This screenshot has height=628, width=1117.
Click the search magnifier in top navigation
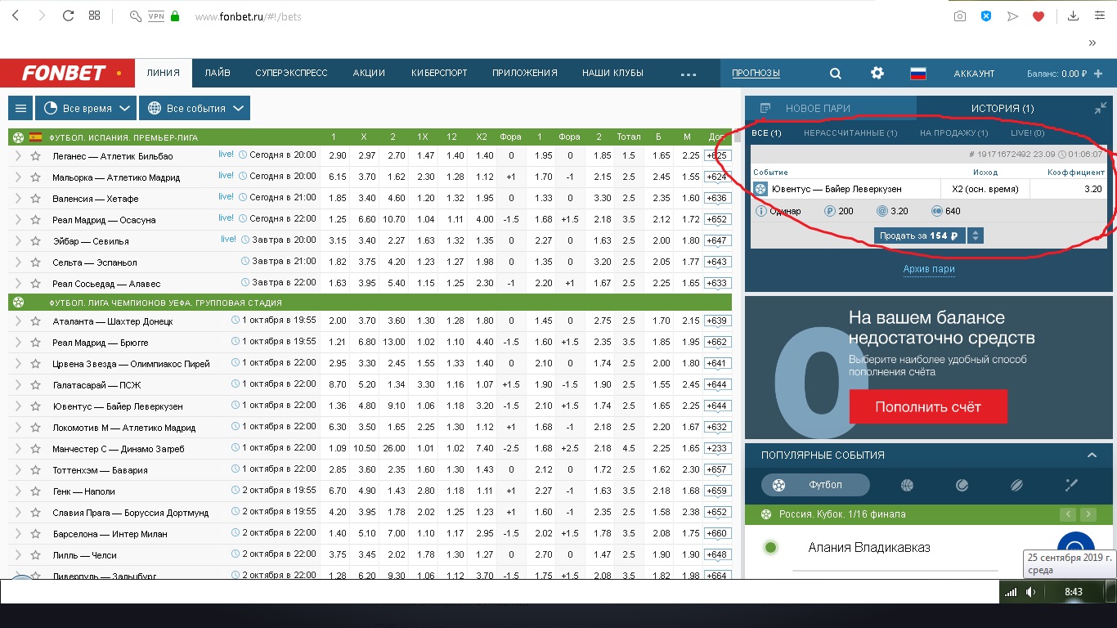[835, 73]
